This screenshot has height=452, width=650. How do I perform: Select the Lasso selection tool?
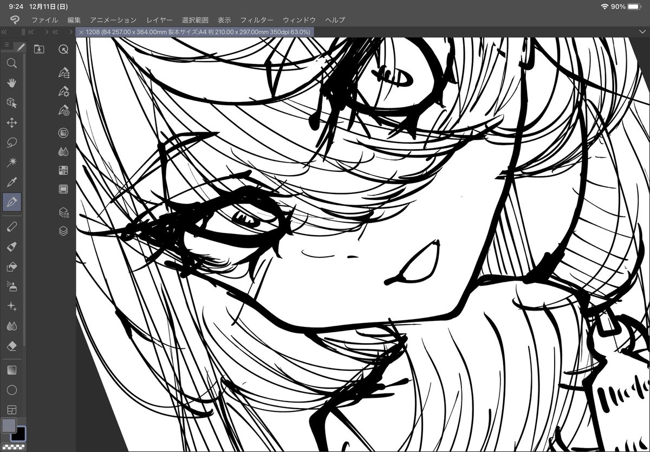pos(11,143)
